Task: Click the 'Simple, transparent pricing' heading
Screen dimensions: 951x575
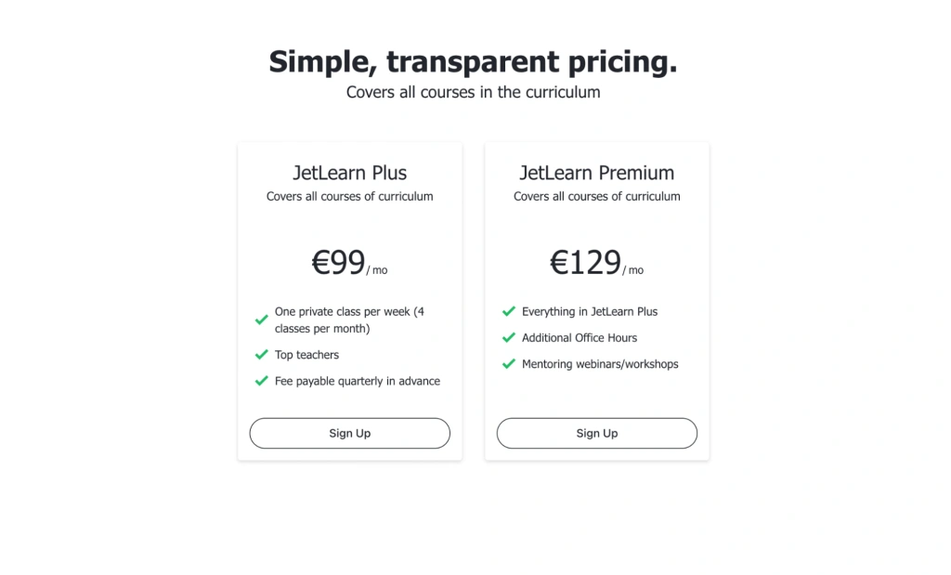Action: pyautogui.click(x=473, y=61)
